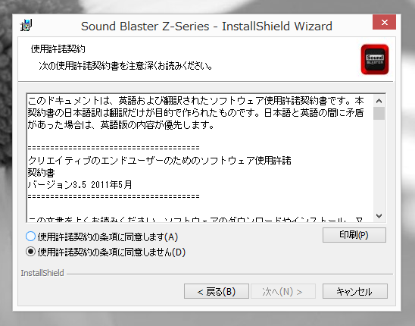Click the installer icon in the title bar

tap(26, 25)
